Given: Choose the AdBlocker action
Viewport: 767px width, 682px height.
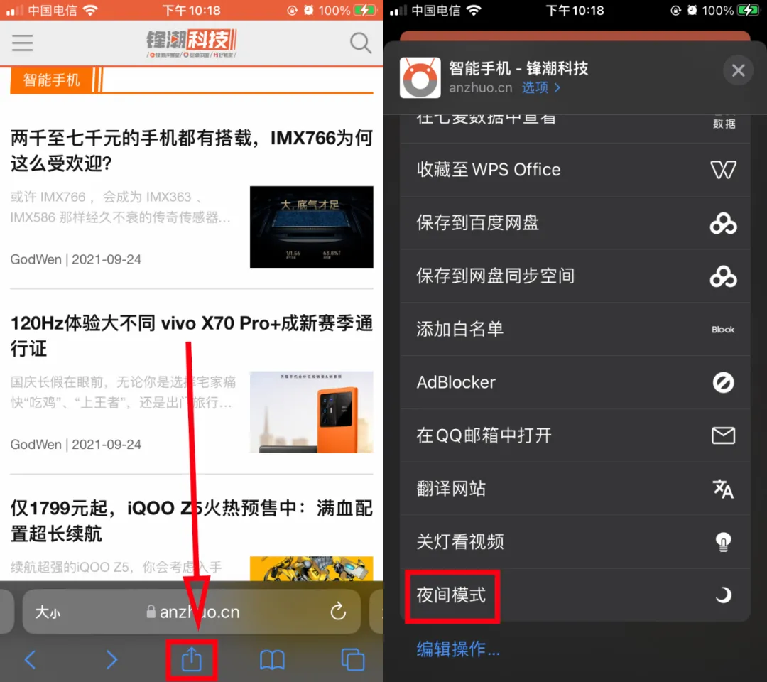Looking at the screenshot, I should 575,382.
